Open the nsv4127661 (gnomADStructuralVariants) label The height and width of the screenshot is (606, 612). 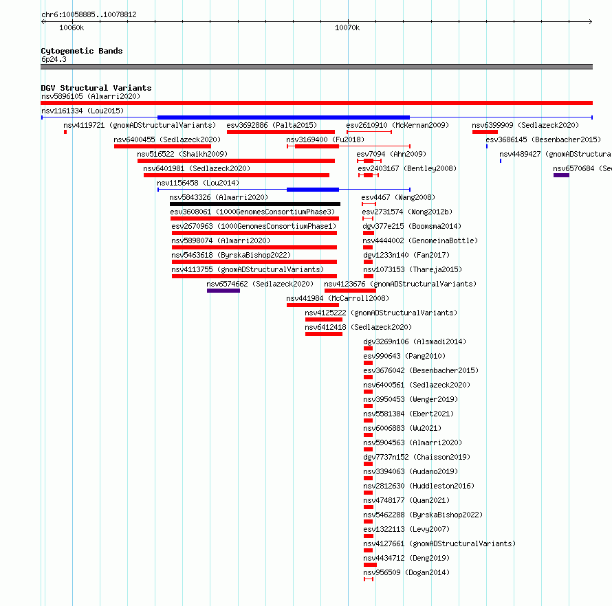click(x=439, y=543)
